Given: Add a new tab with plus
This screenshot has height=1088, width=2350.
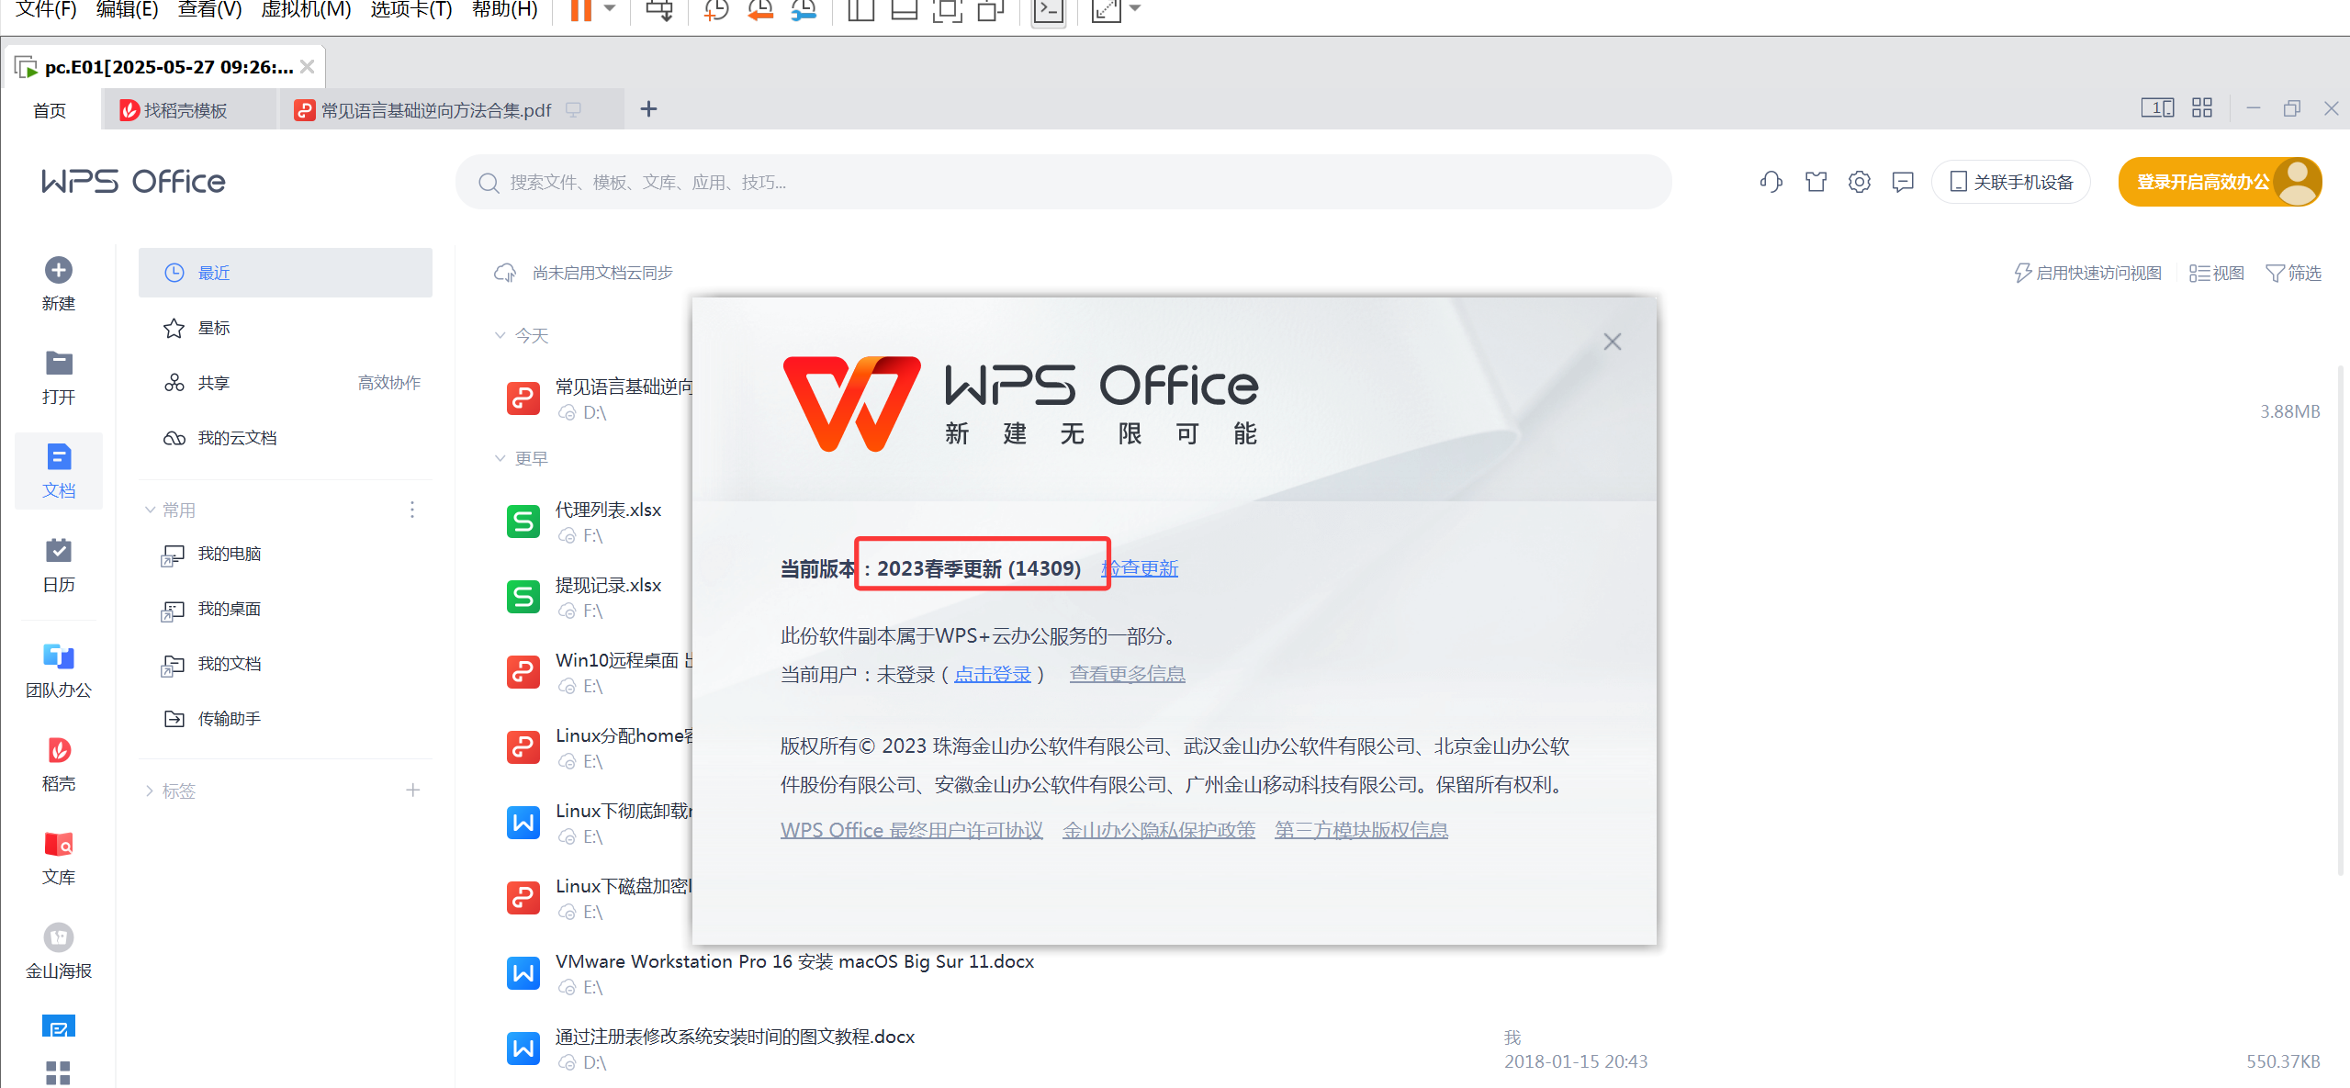Looking at the screenshot, I should pyautogui.click(x=648, y=109).
